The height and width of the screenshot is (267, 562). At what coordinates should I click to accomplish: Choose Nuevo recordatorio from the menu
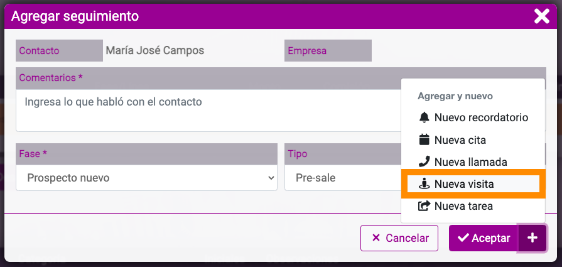(473, 117)
